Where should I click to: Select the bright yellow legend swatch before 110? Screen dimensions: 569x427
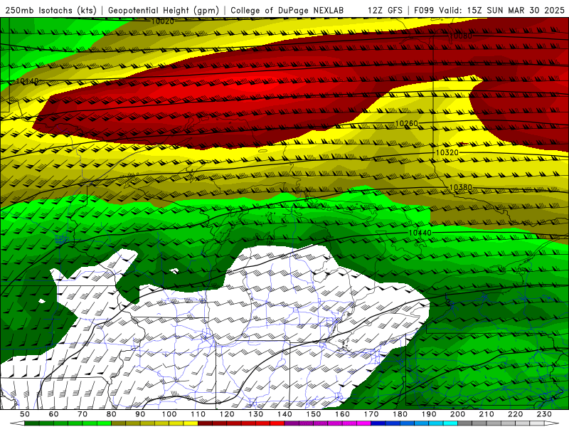coord(191,423)
